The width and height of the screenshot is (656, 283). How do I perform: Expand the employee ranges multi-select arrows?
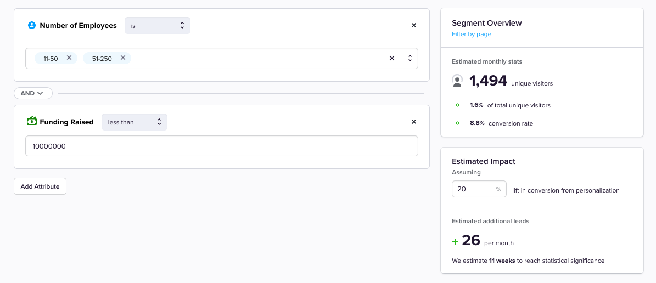pos(410,58)
